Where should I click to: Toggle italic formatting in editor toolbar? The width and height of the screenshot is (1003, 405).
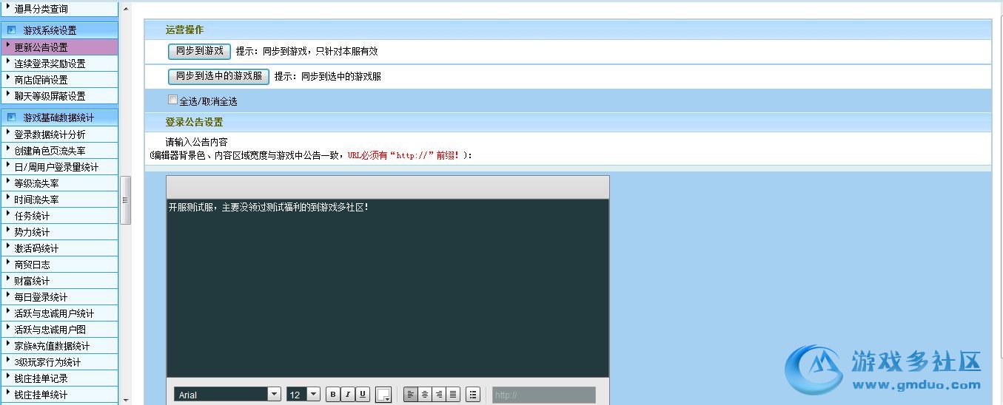coord(348,395)
